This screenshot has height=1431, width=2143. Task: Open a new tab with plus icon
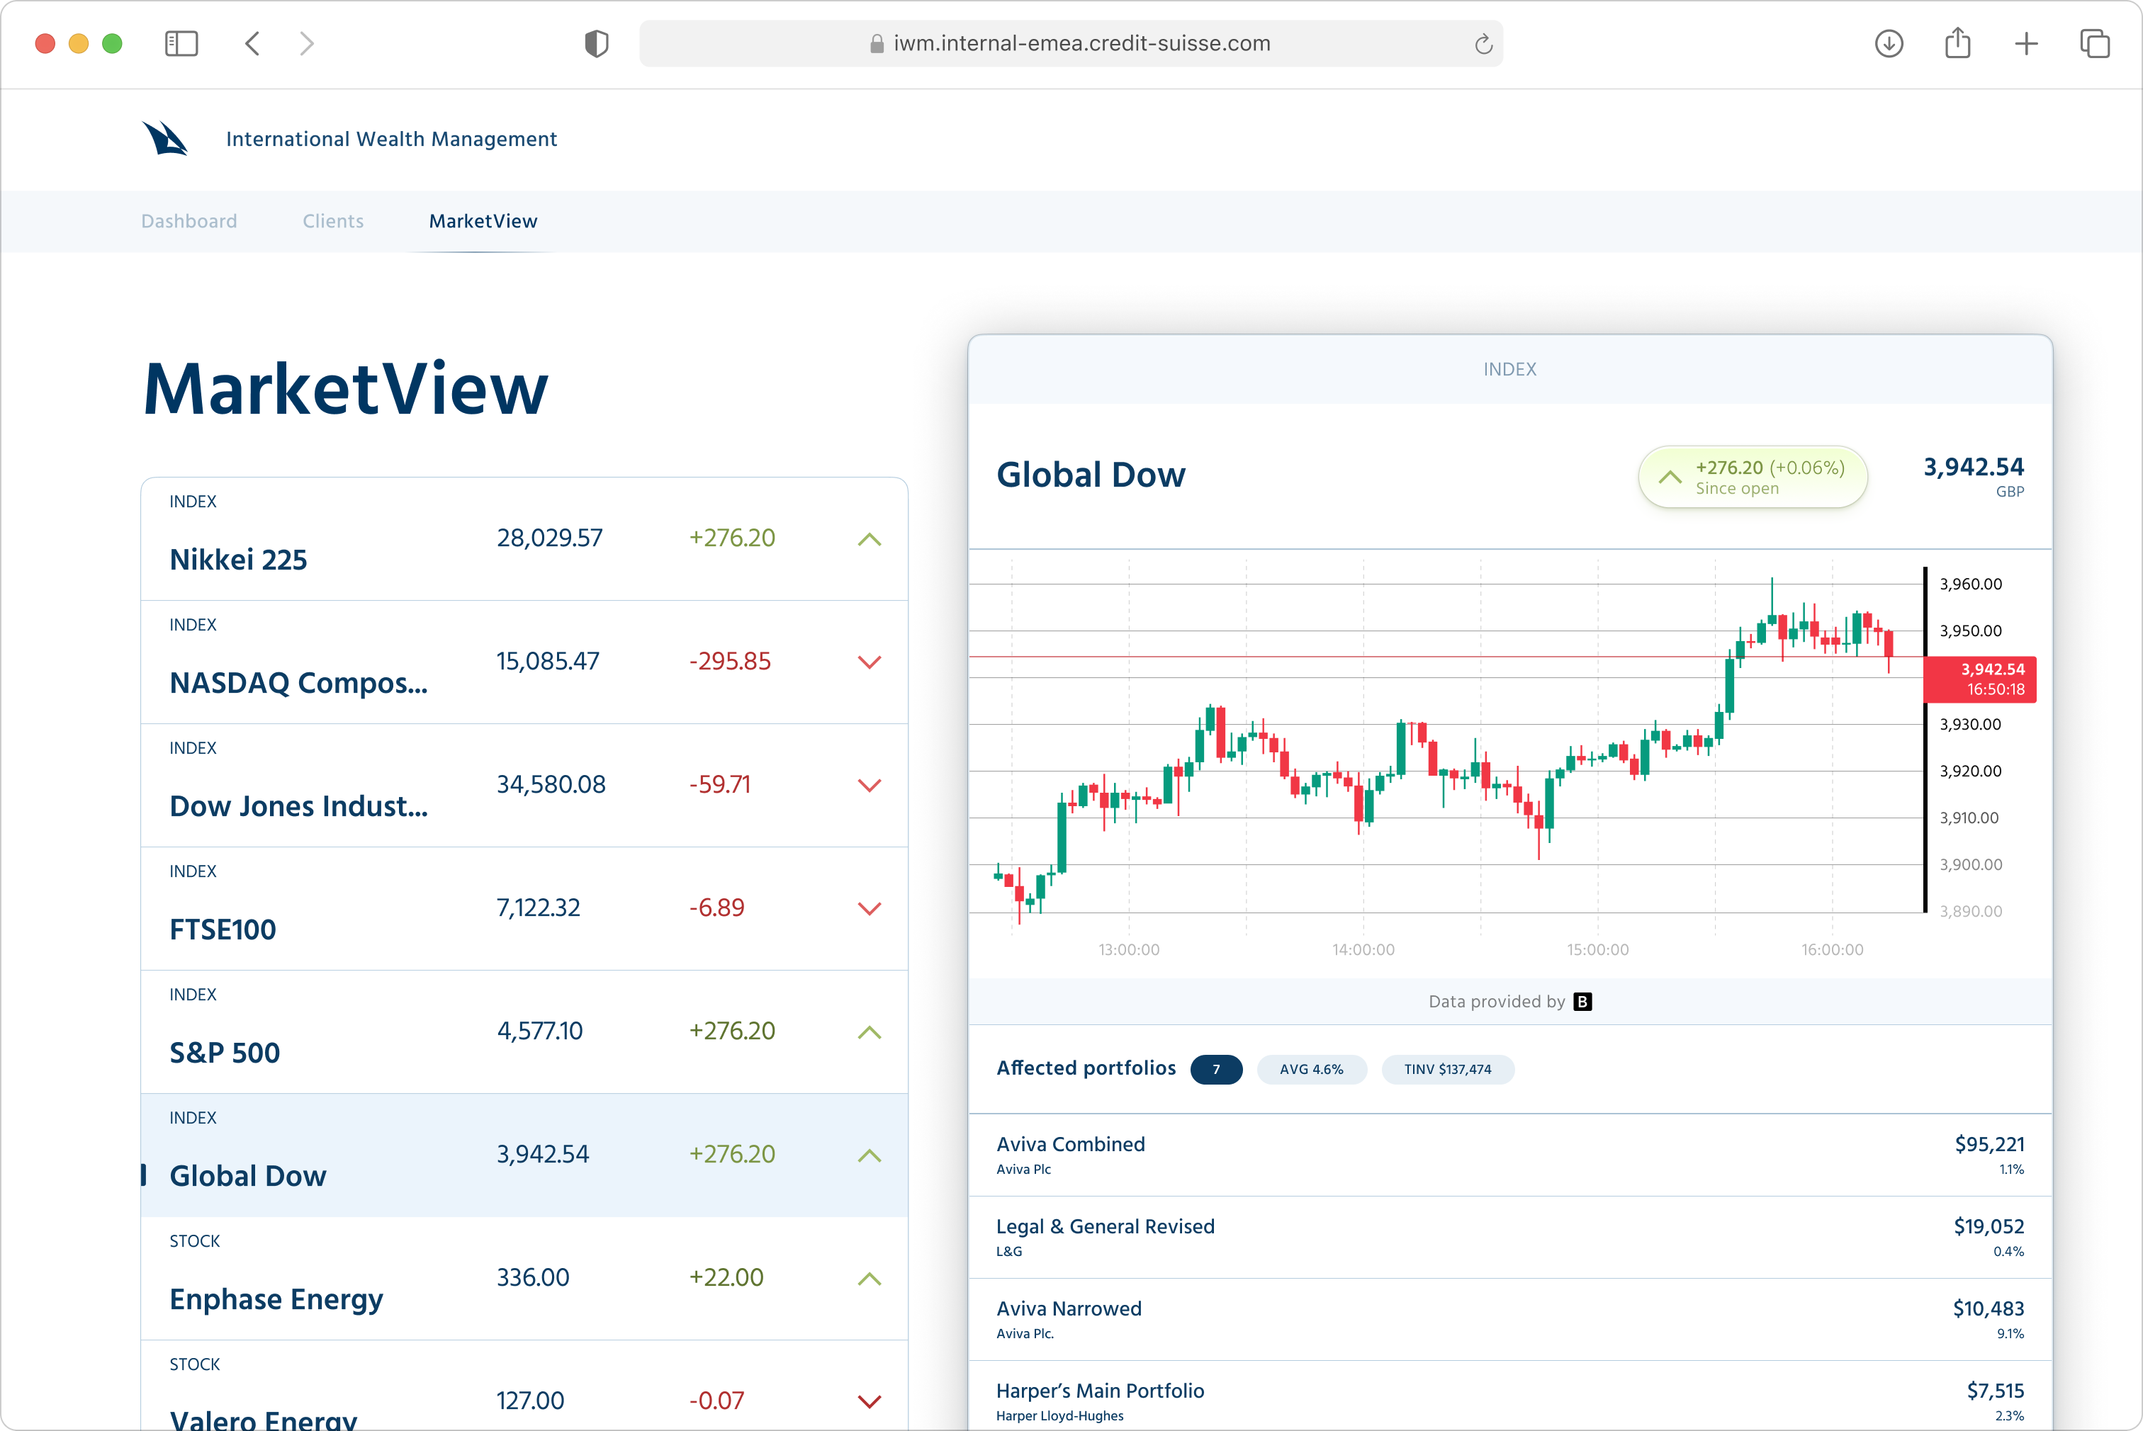pos(2025,44)
